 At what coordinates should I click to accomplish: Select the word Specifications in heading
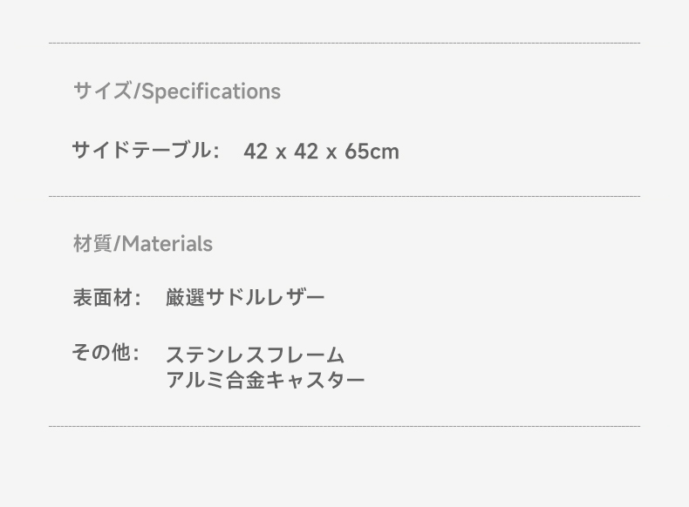tap(211, 91)
